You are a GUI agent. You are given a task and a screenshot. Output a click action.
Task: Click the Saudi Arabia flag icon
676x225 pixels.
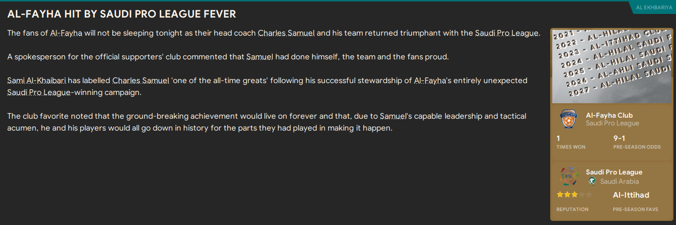[592, 182]
